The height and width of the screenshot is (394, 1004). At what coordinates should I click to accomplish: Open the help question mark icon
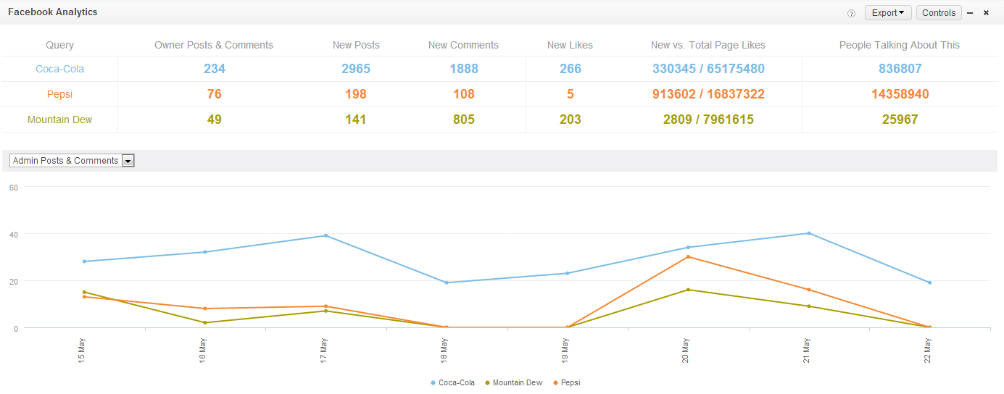point(851,13)
